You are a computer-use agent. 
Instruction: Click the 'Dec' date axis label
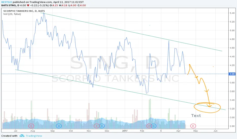(x=107, y=131)
